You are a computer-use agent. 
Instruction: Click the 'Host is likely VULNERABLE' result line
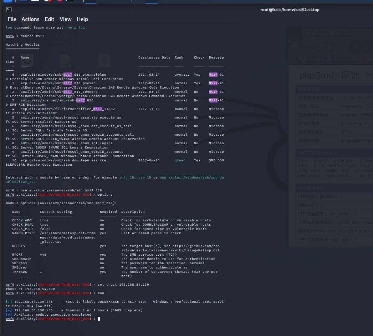[115, 302]
